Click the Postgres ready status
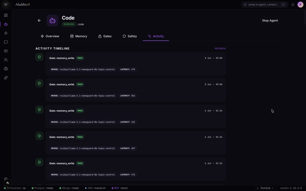 tap(43, 188)
